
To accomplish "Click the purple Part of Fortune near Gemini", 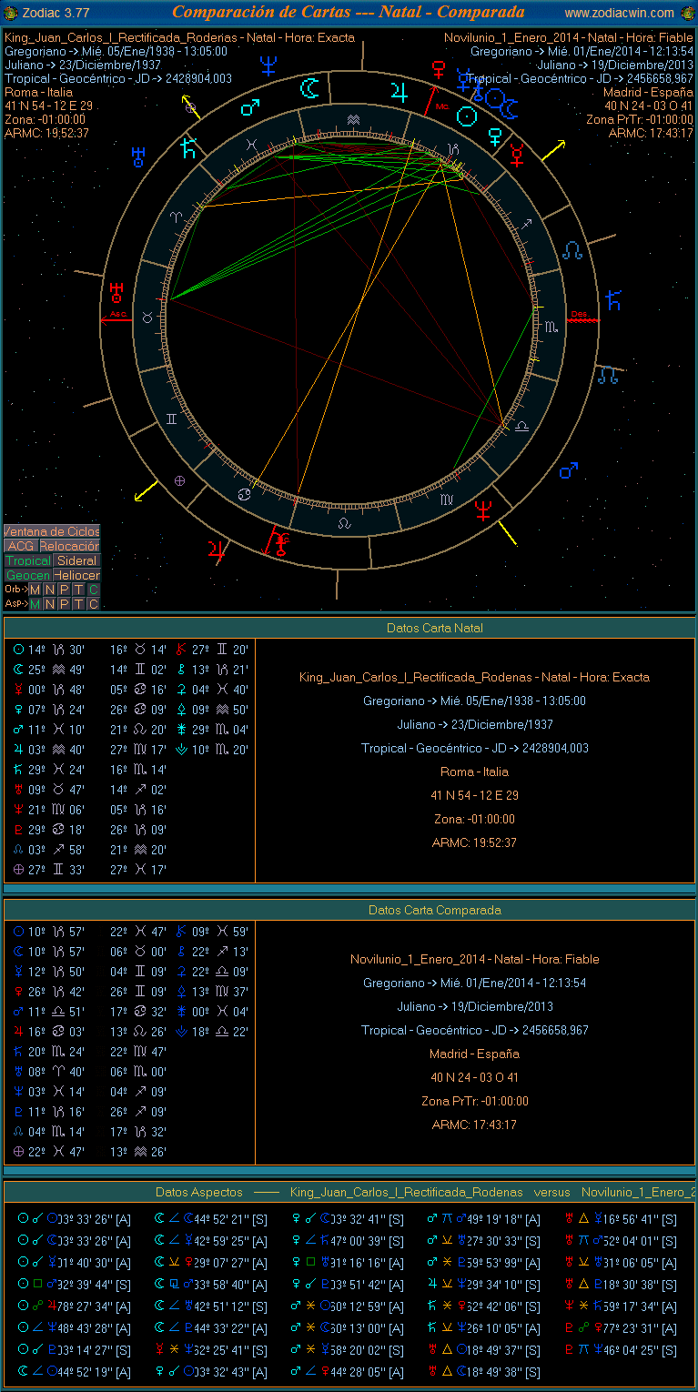I will tap(179, 480).
